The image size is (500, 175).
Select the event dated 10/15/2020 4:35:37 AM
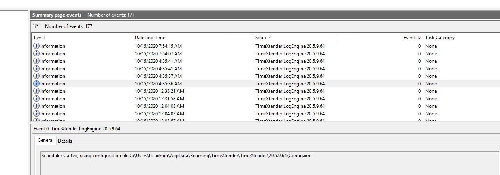(266, 76)
